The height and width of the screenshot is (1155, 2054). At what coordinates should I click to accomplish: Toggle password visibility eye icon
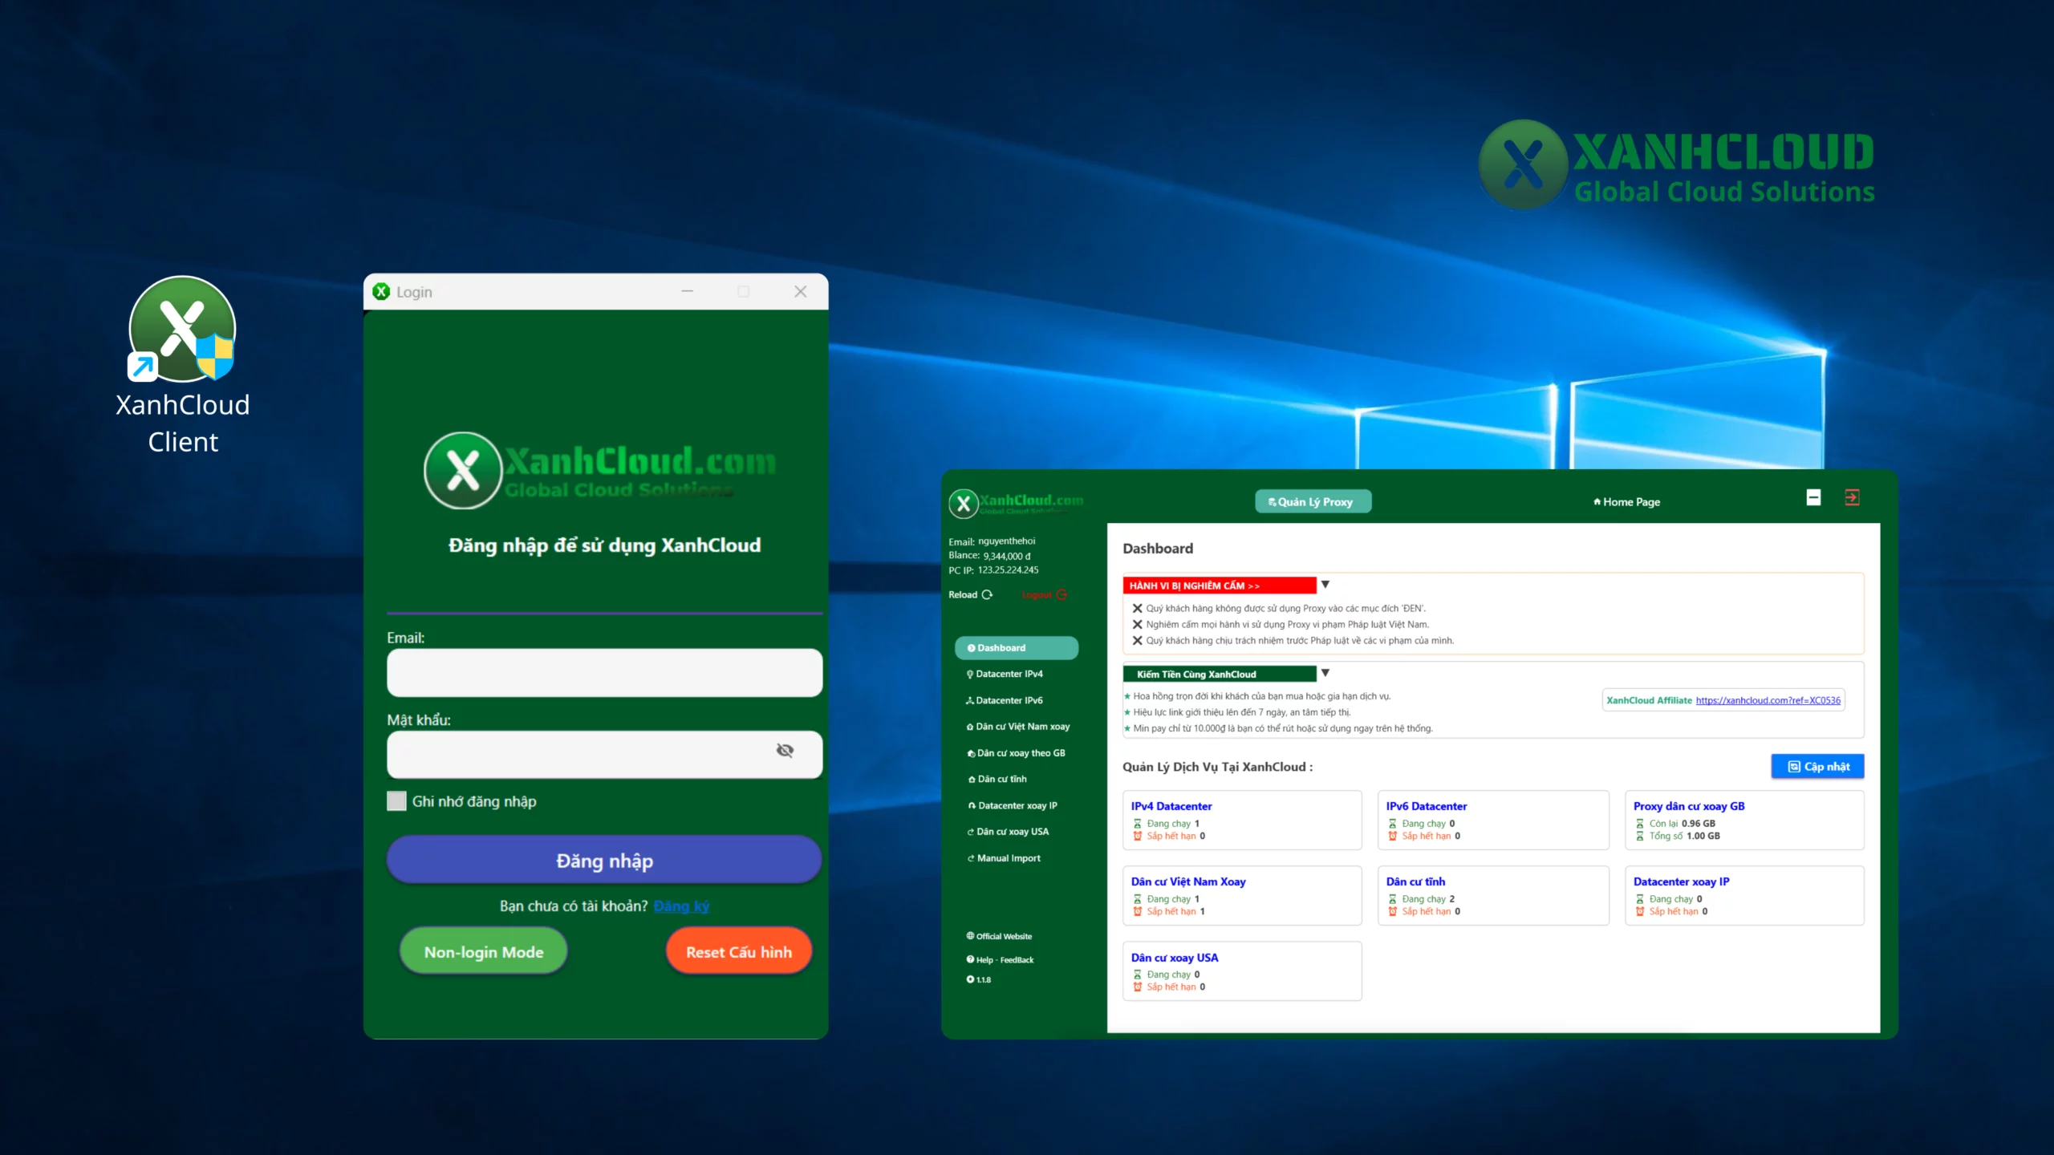pos(785,750)
